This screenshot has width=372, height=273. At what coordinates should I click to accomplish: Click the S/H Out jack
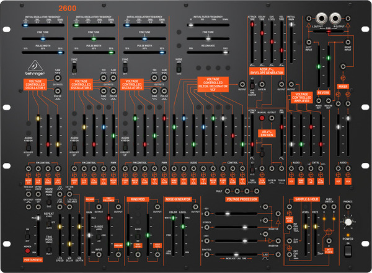(289, 241)
